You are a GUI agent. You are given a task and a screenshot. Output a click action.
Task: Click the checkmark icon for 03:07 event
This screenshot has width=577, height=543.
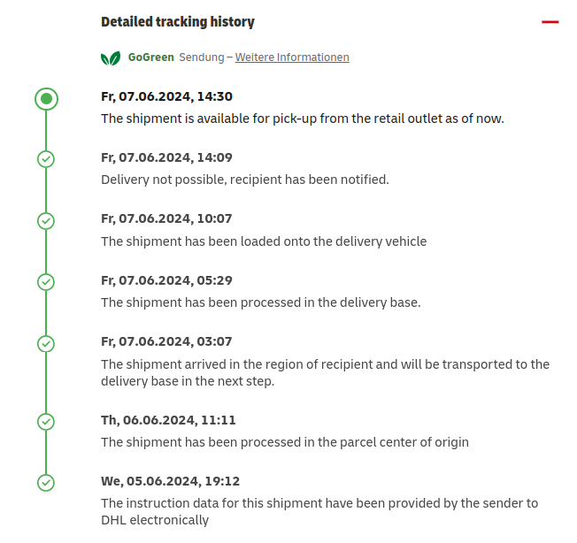[46, 344]
